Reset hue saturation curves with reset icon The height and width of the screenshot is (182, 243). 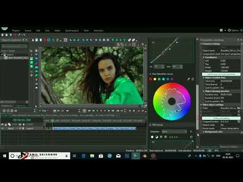(x=193, y=79)
